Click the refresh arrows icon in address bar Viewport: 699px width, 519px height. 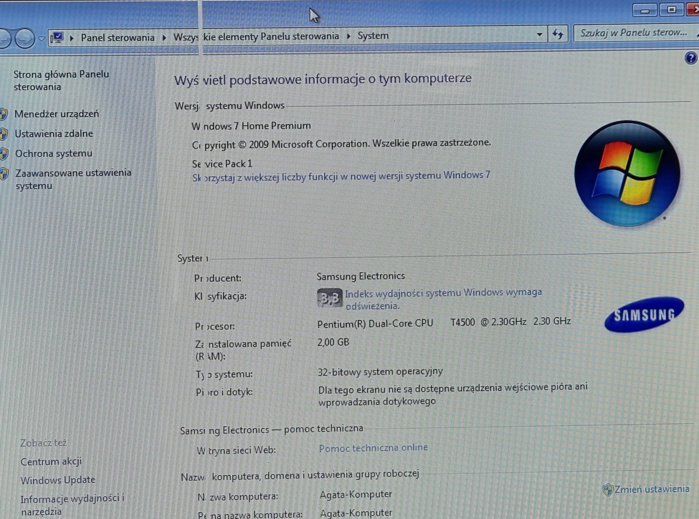558,34
